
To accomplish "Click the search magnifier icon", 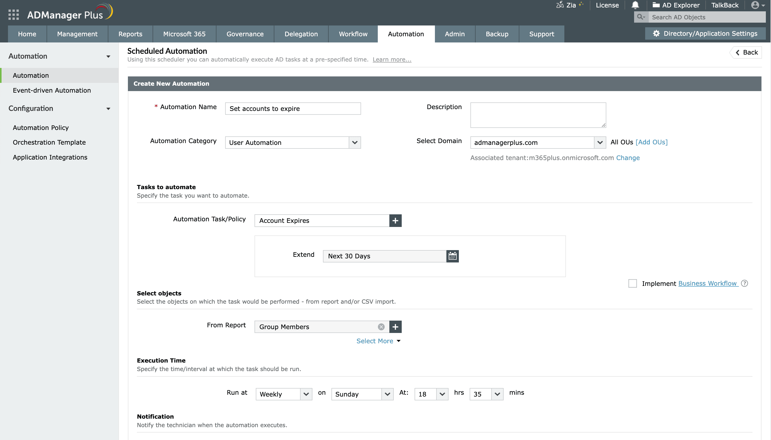I will pos(641,17).
